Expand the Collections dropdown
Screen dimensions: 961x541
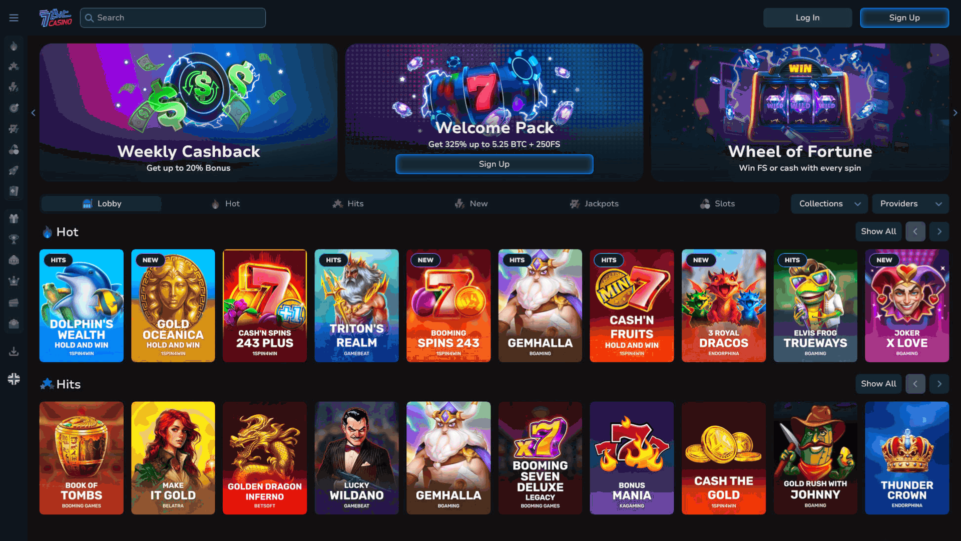tap(829, 204)
